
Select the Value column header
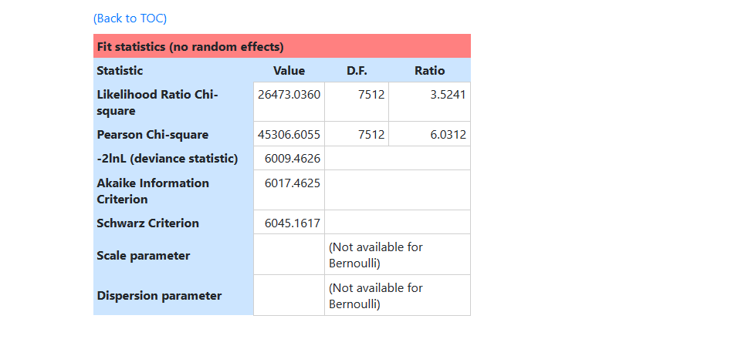click(289, 70)
